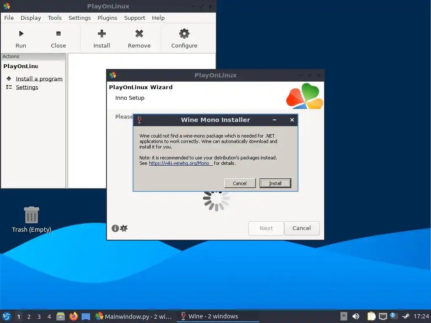
Task: Click the update notification tray icon
Action: point(394,316)
